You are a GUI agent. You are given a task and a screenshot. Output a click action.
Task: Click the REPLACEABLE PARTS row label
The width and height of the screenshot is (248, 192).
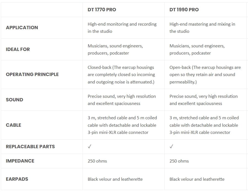30,147
